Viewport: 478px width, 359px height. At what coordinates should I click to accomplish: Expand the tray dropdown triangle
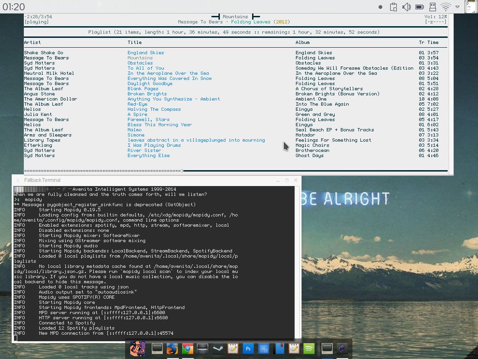pyautogui.click(x=457, y=7)
